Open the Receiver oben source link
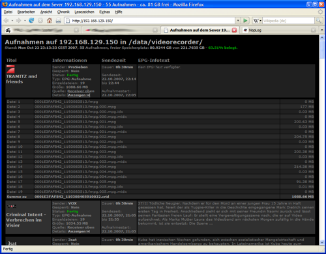The height and width of the screenshot is (254, 326). pos(81,91)
